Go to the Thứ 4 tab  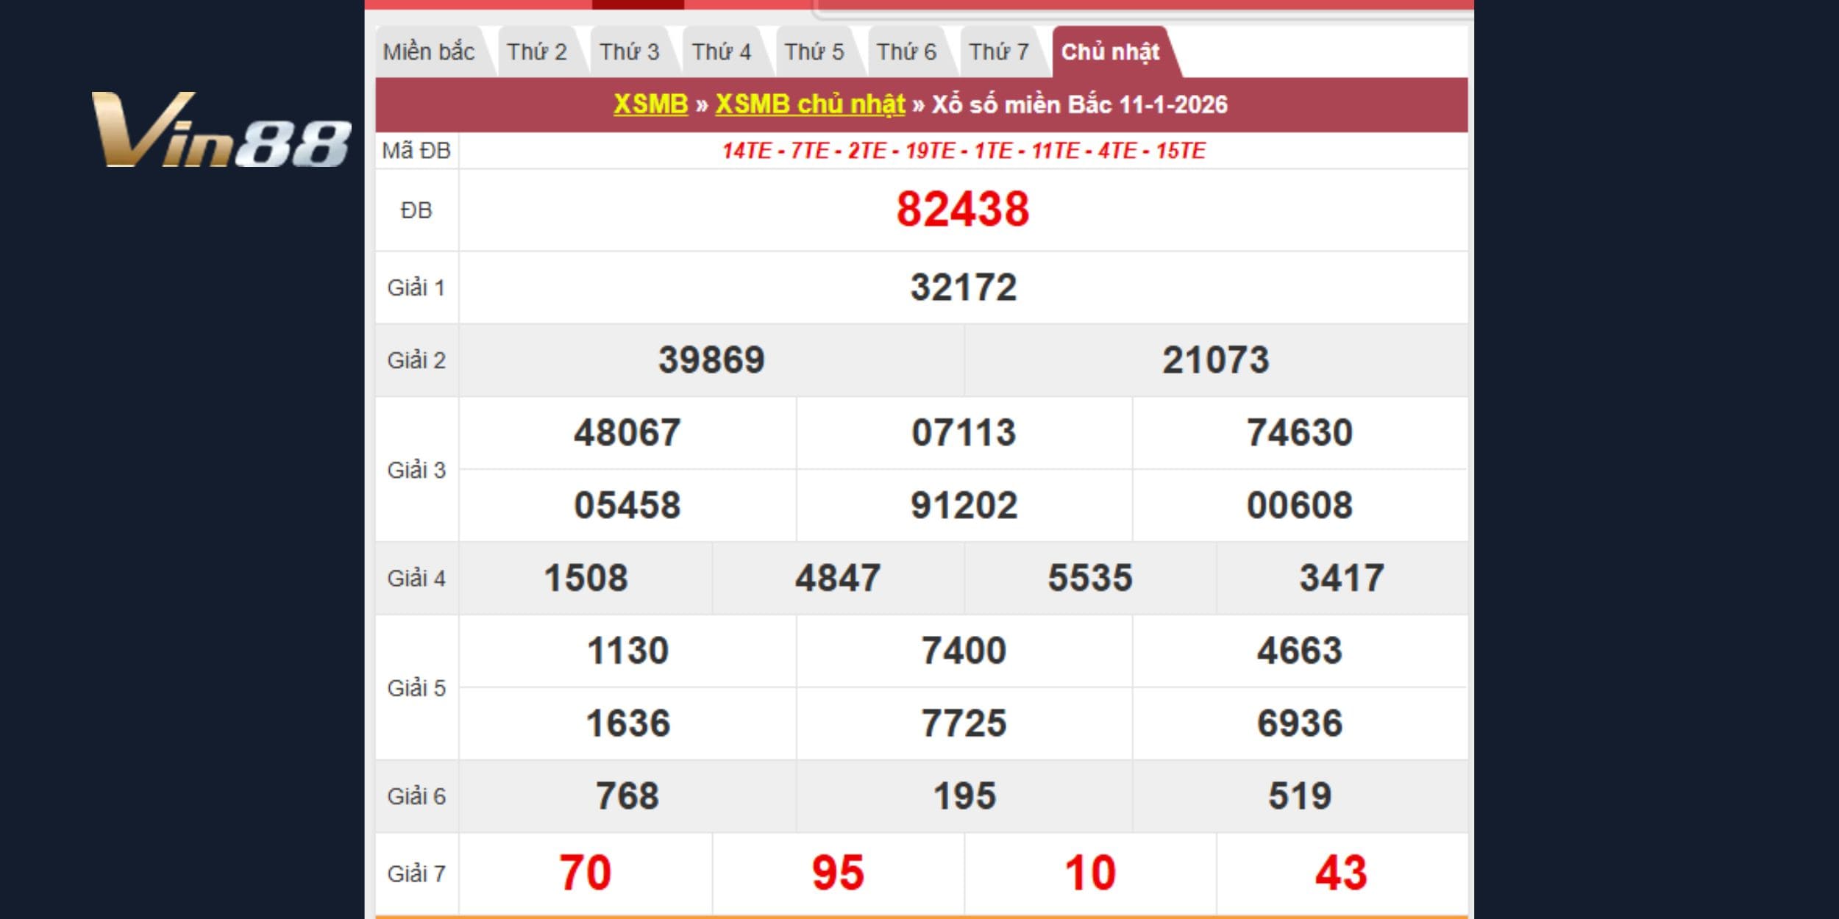721,52
